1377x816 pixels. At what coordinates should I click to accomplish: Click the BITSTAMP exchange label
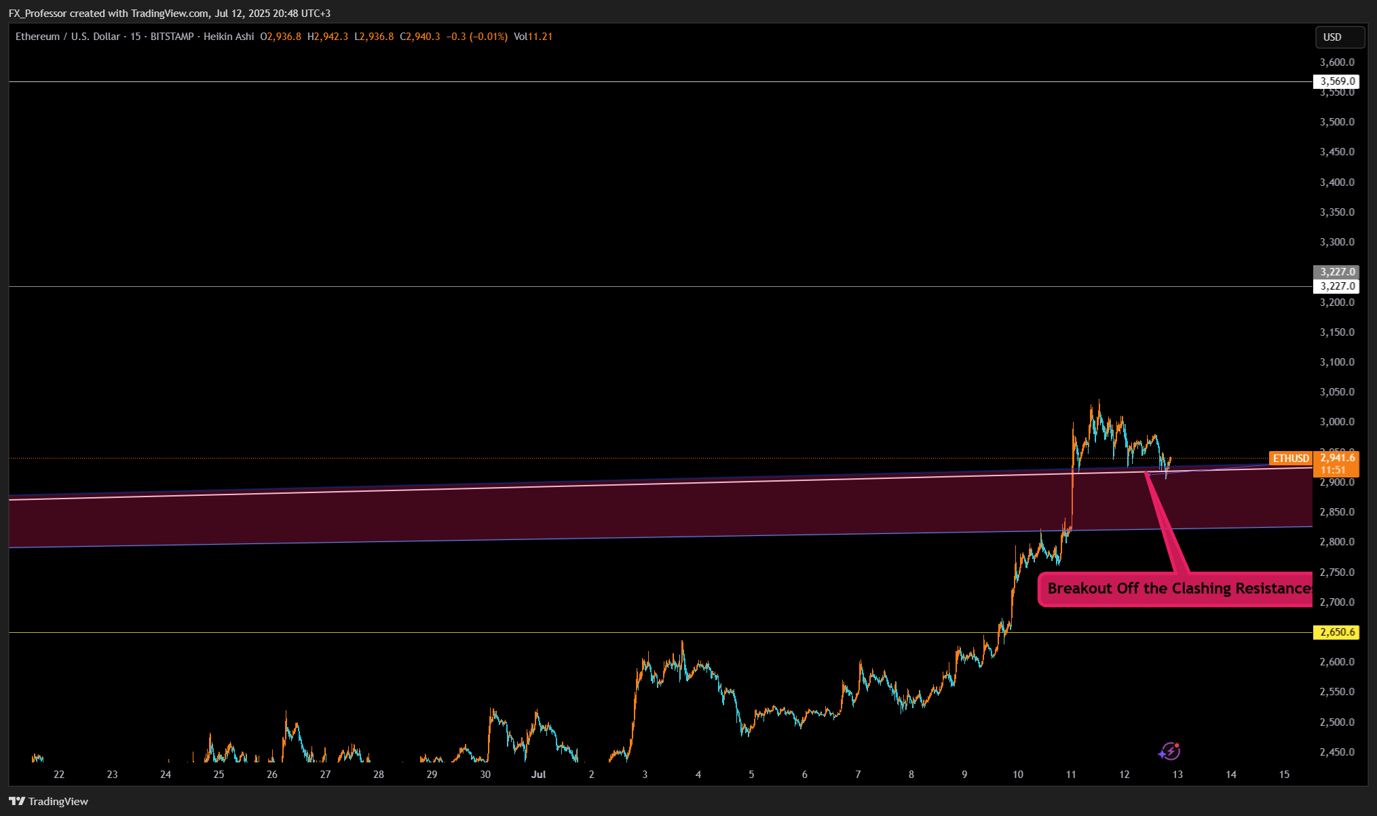[172, 37]
